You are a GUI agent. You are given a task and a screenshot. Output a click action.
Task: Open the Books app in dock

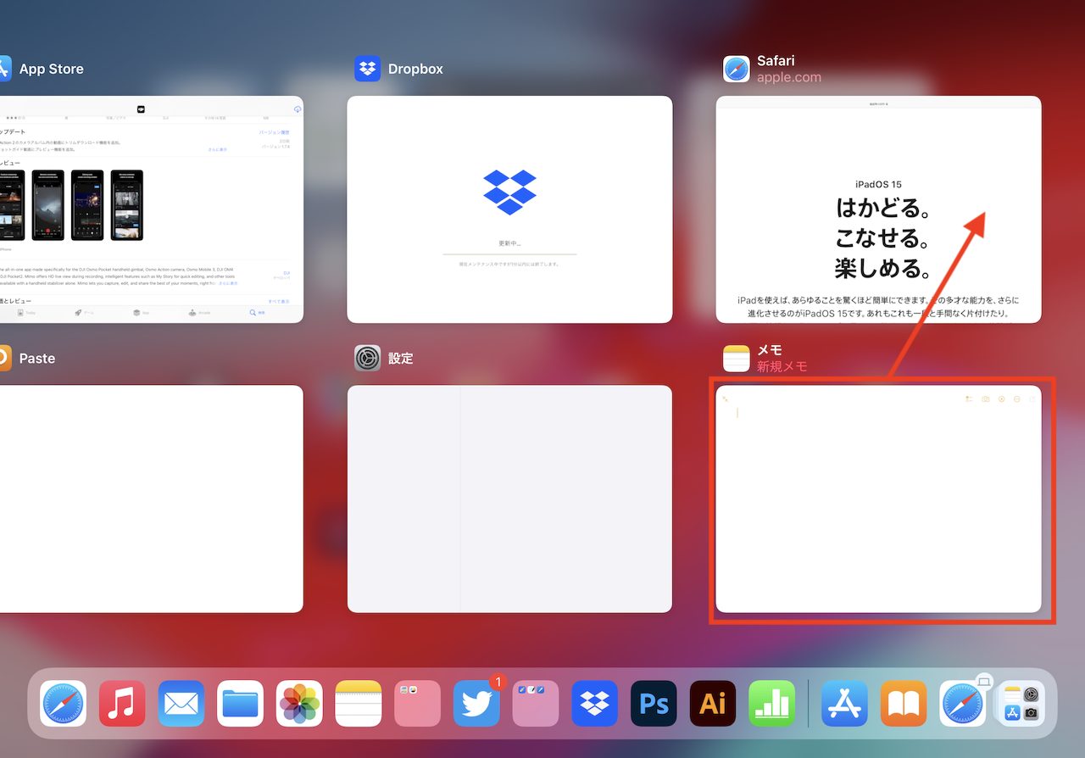(x=904, y=704)
